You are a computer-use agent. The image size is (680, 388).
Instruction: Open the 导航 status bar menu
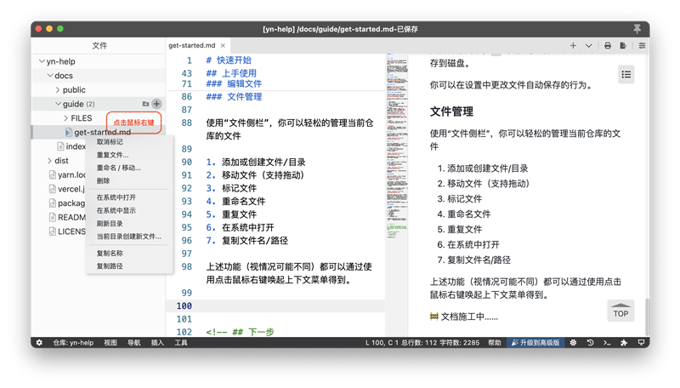134,342
